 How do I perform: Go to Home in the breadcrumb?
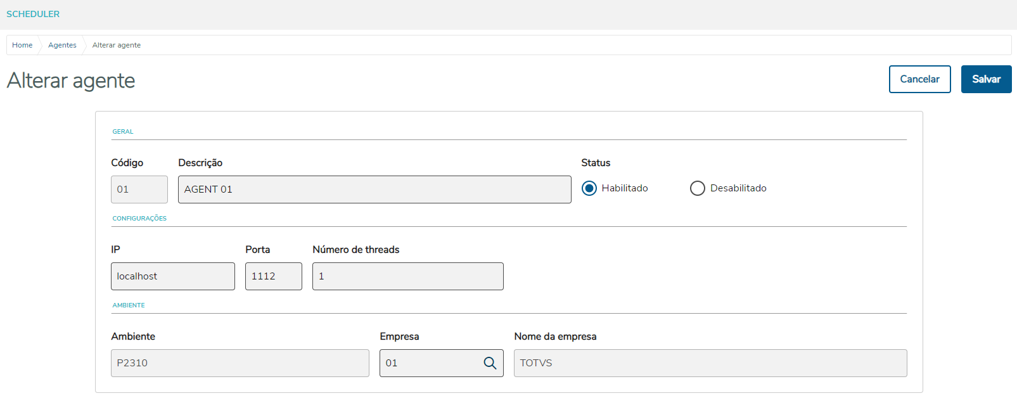22,45
